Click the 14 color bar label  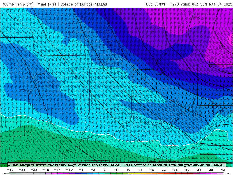pyautogui.click(x=140, y=170)
